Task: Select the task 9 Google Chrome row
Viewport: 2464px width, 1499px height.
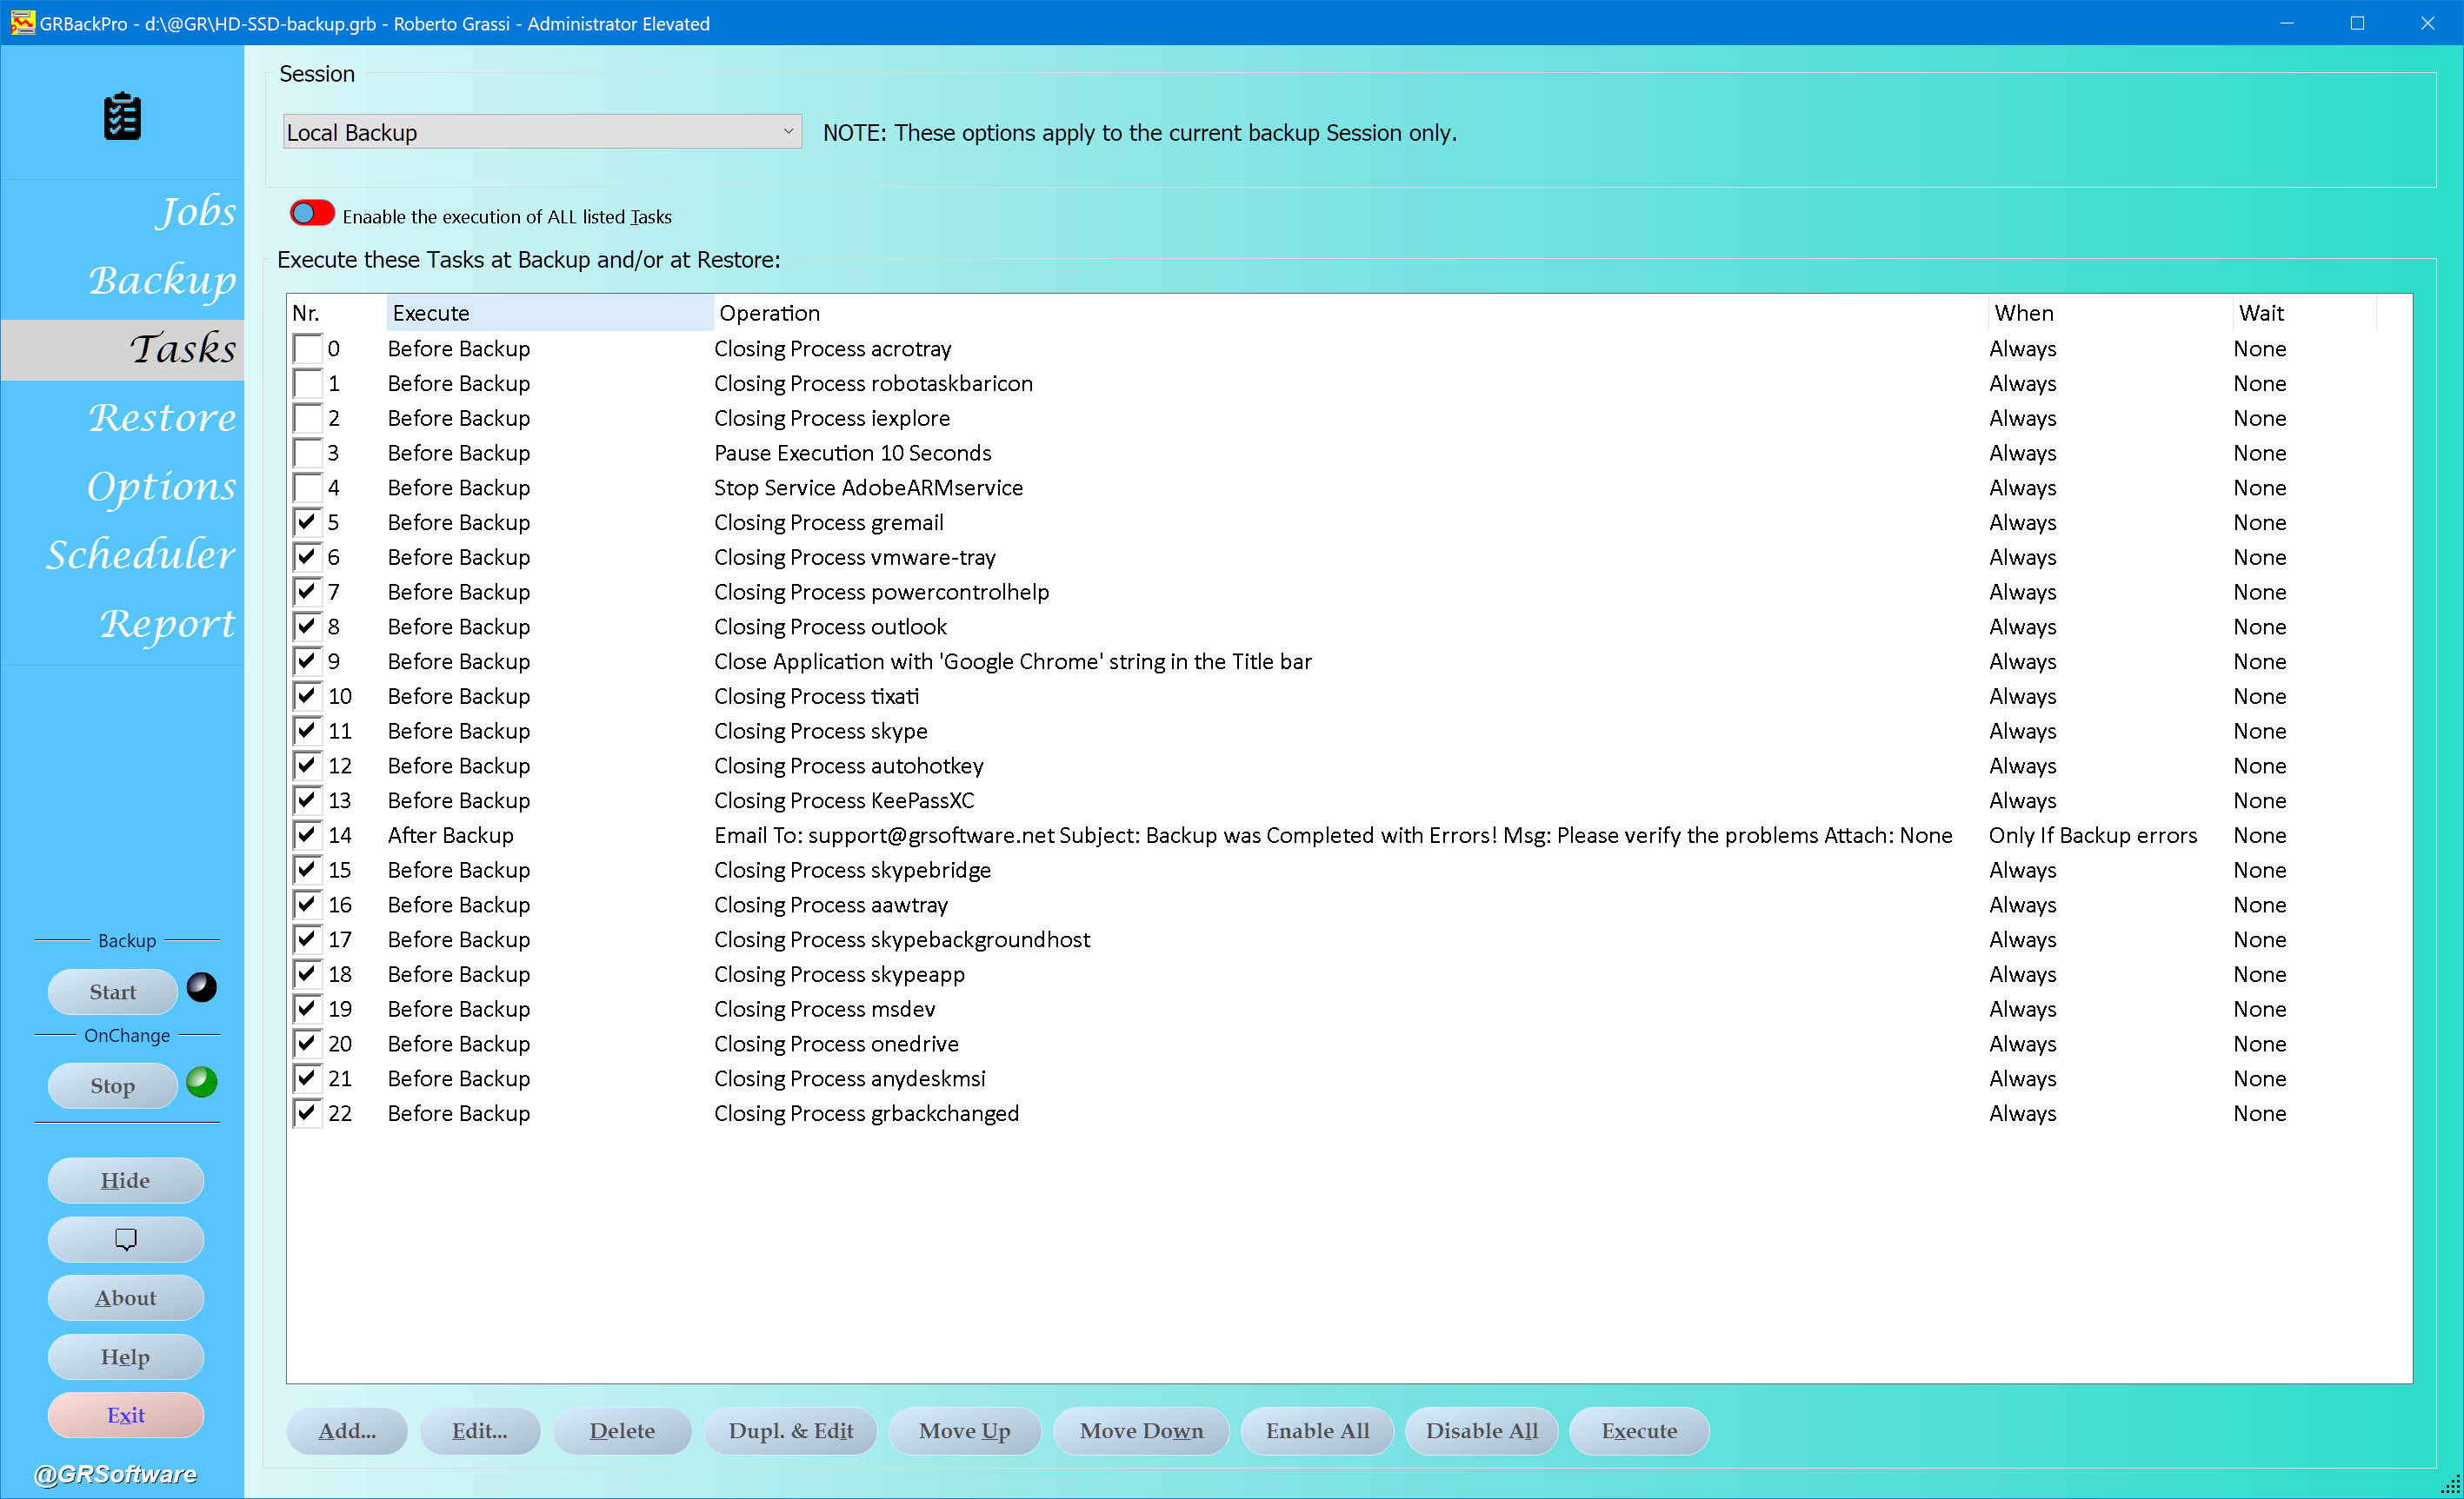Action: point(1012,661)
